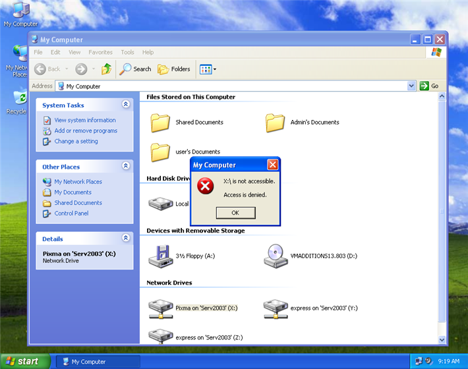Click Add or remove programs link
Screen dimensions: 468x369
(86, 130)
